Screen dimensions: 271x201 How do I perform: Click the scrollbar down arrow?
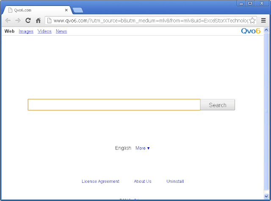pos(266,196)
